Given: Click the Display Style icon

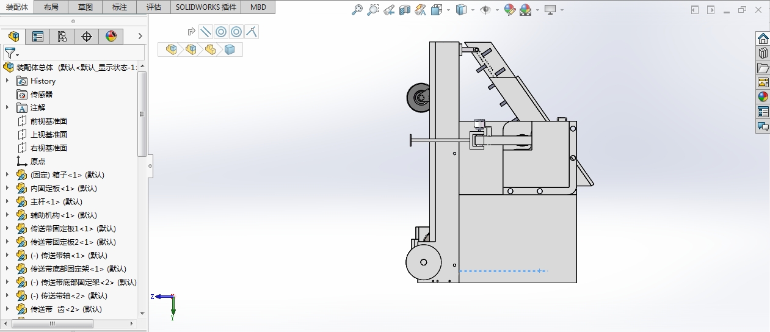Looking at the screenshot, I should click(x=462, y=10).
